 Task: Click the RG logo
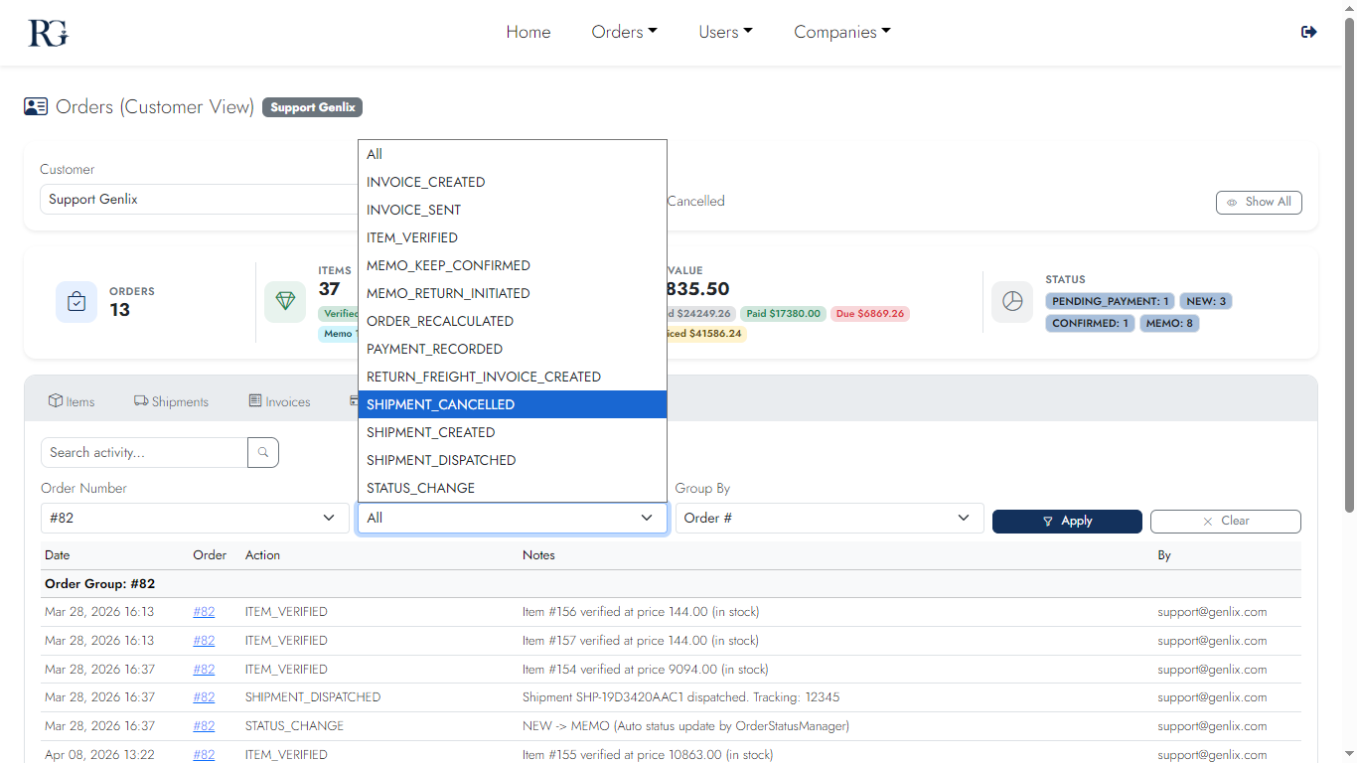click(x=48, y=32)
